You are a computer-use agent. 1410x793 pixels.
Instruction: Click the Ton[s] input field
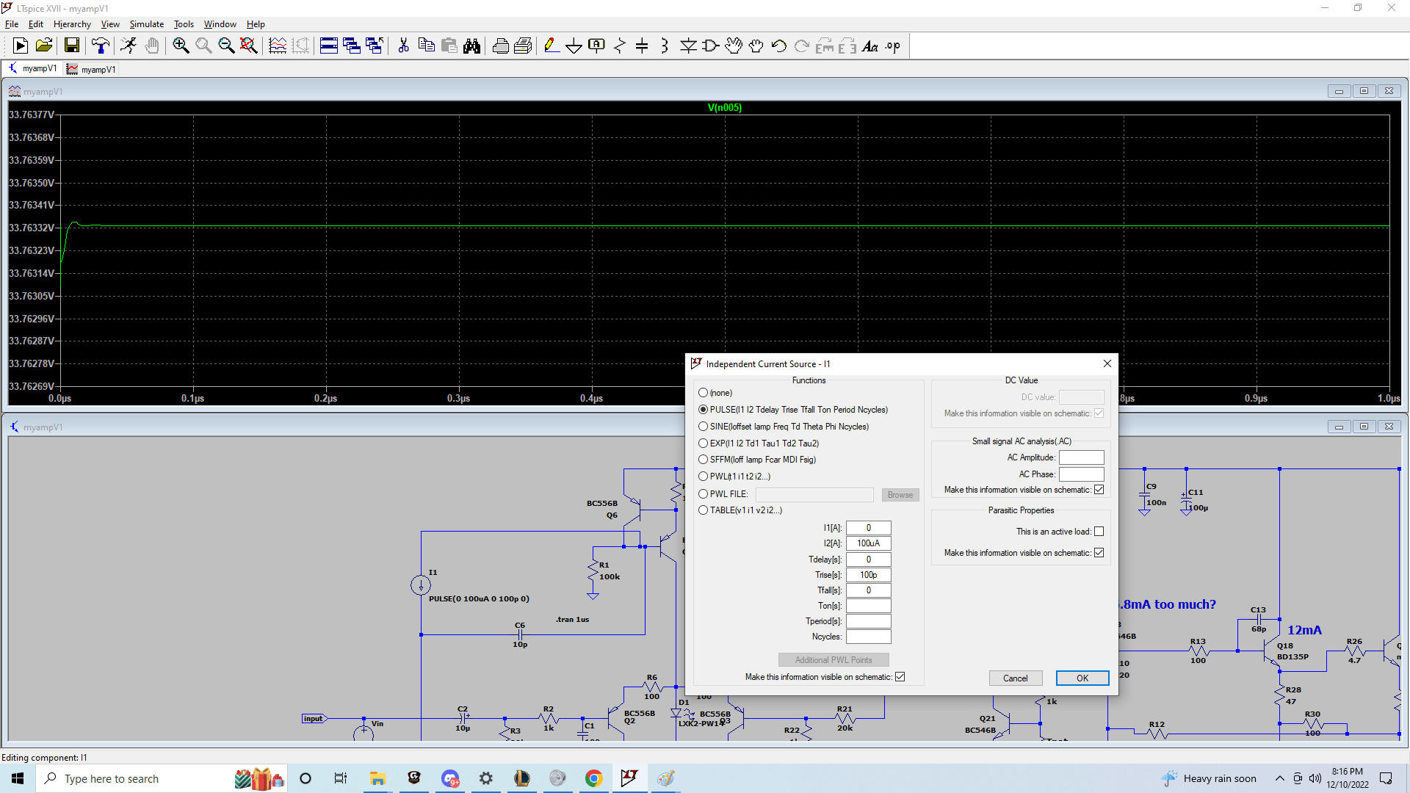coord(869,606)
